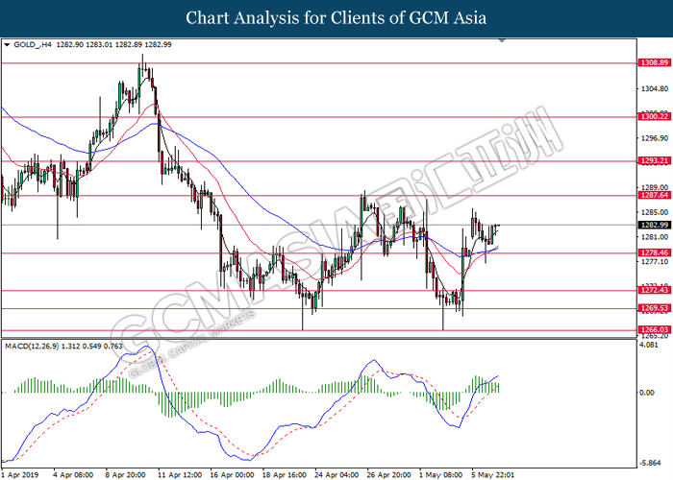Click the MACD scale value -5.864
673x480 pixels.
pyautogui.click(x=650, y=463)
